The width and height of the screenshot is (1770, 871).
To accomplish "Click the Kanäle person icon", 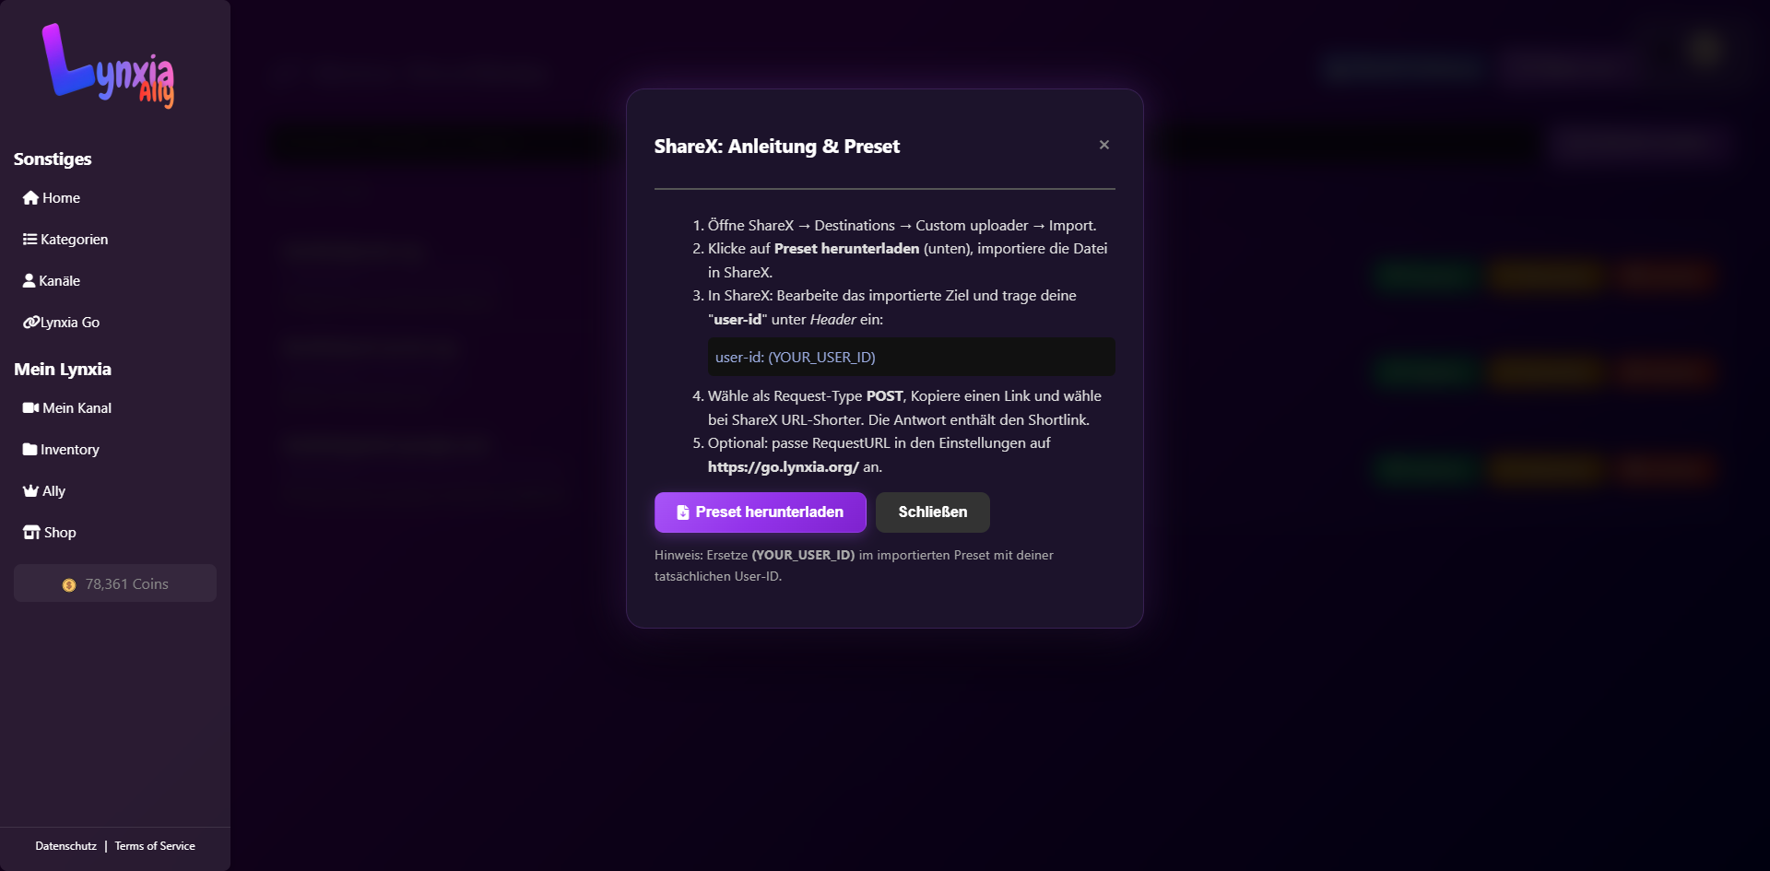I will click(x=29, y=281).
